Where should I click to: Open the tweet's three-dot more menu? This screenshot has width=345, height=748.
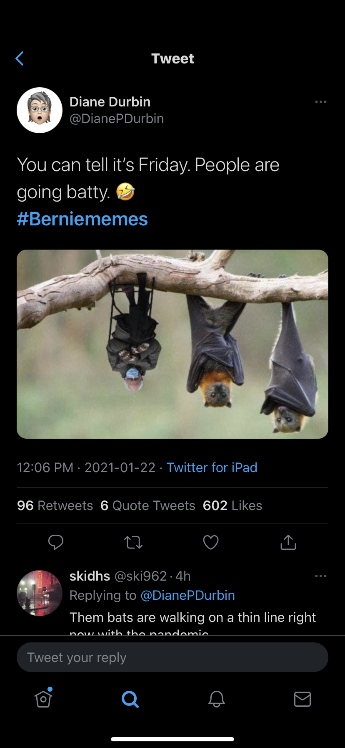coord(320,102)
